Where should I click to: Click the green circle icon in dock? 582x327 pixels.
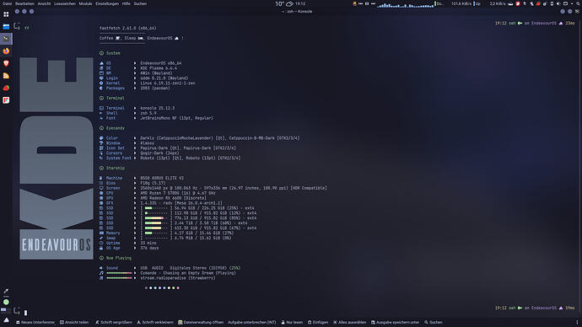click(x=6, y=302)
